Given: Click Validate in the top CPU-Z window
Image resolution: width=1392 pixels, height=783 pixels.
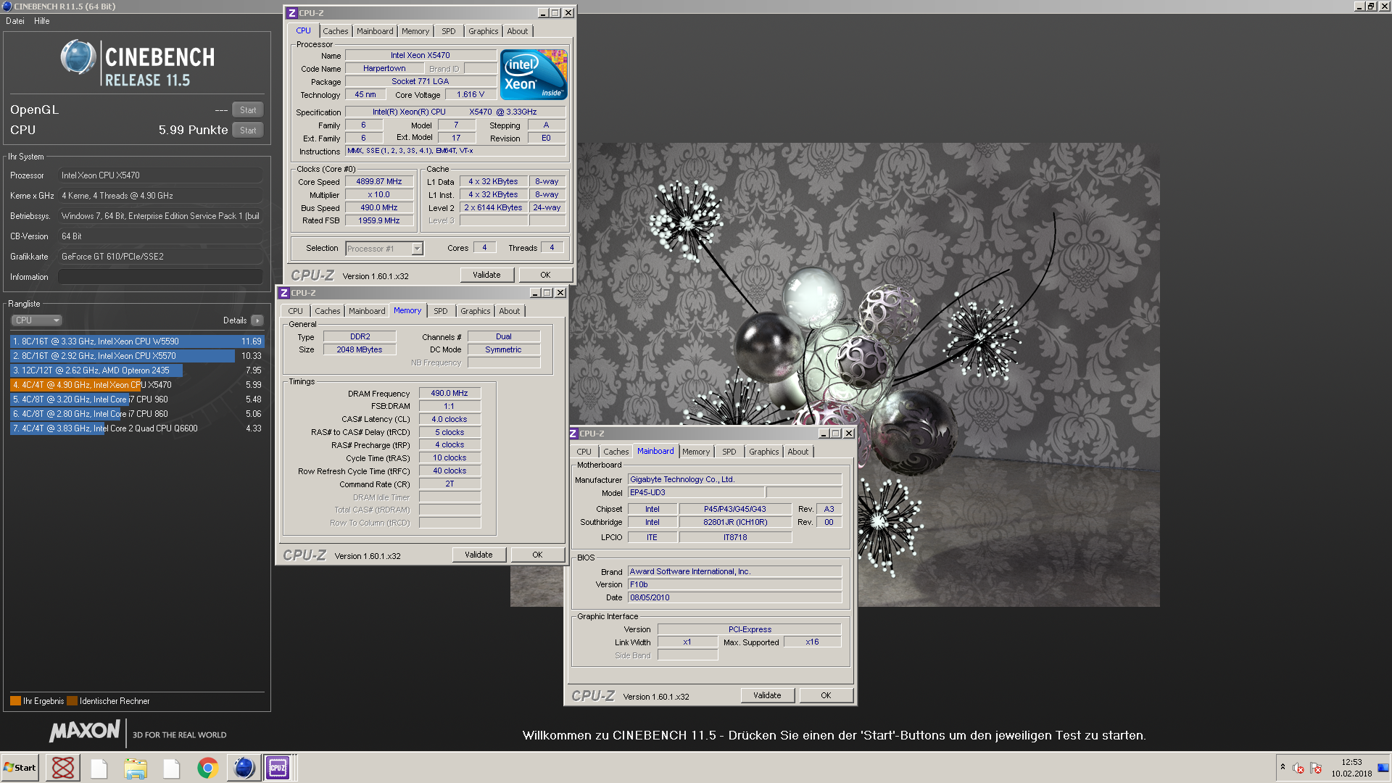Looking at the screenshot, I should tap(486, 275).
